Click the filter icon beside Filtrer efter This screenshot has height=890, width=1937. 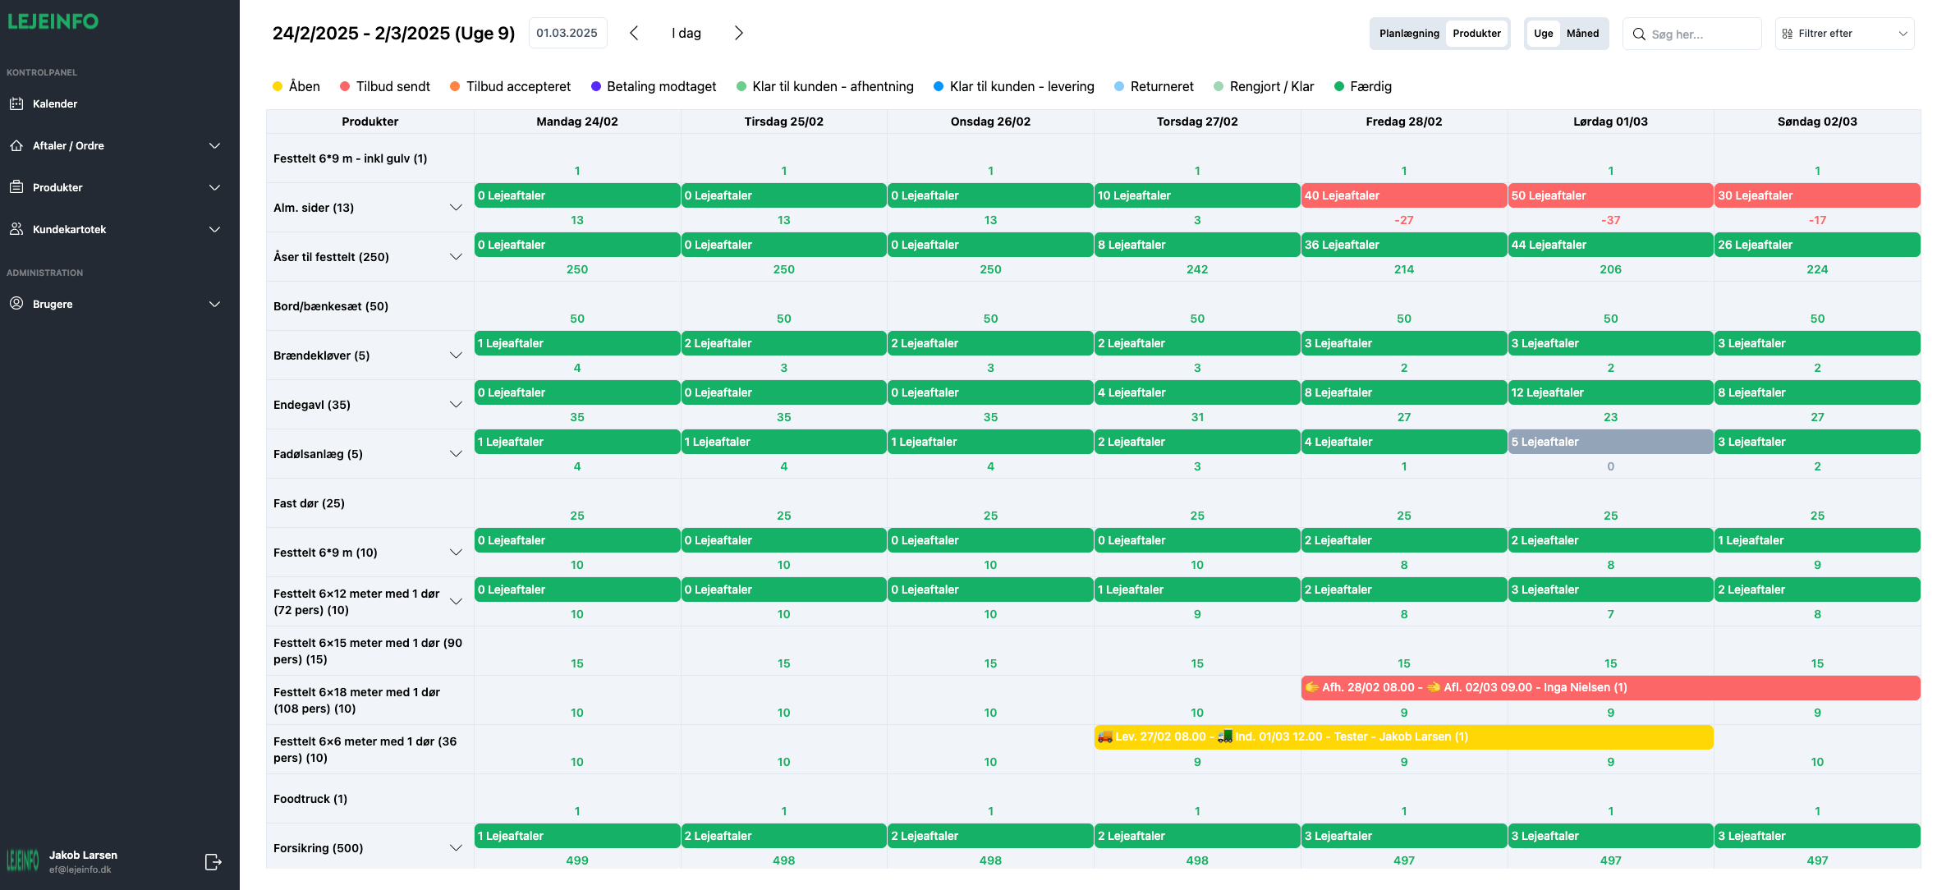(1788, 34)
